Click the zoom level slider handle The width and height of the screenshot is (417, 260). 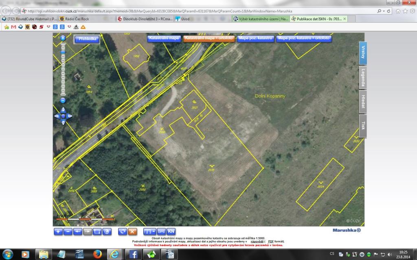63,51
